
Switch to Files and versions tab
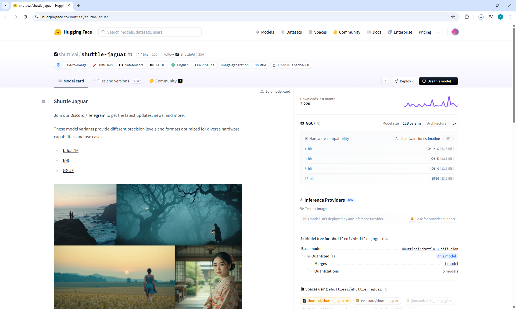(x=113, y=81)
